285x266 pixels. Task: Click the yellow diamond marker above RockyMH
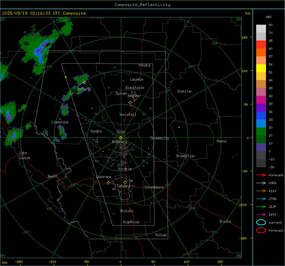click(x=85, y=82)
